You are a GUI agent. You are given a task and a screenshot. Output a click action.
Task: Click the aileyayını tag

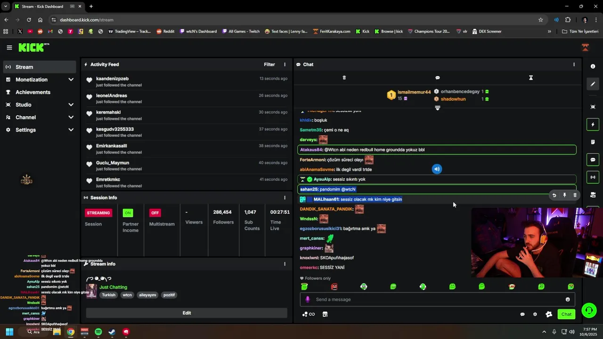coord(147,295)
